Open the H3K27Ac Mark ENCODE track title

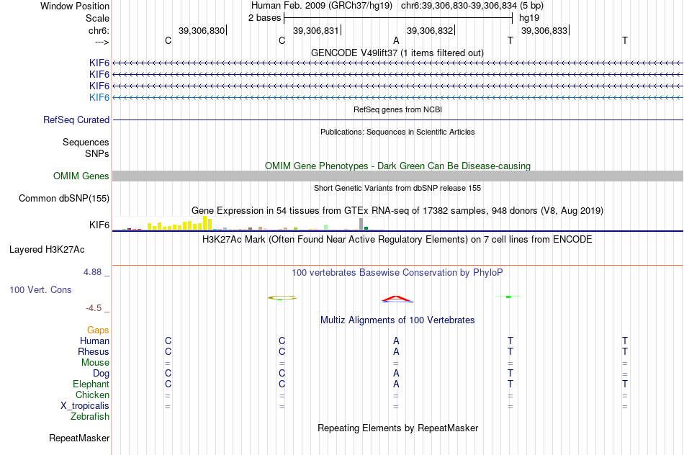pos(397,240)
